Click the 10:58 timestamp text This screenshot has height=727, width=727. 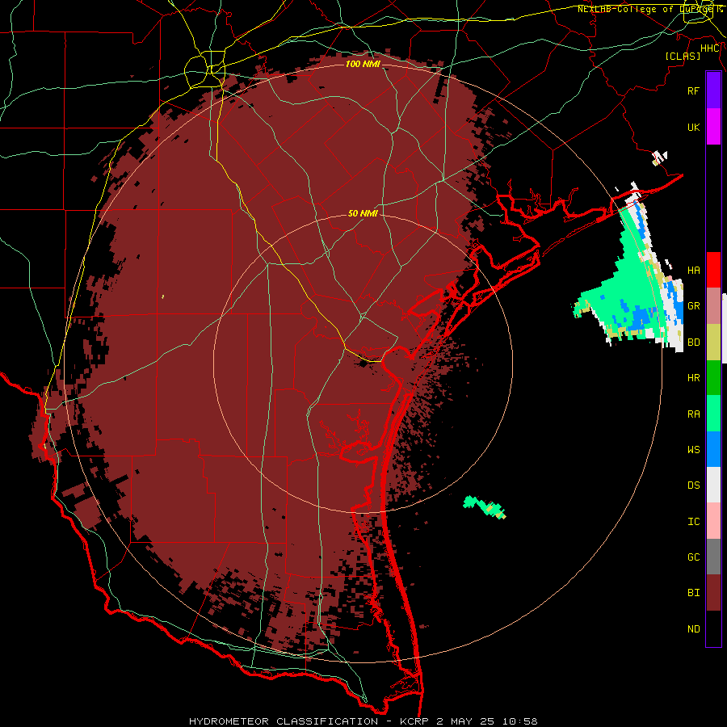tap(522, 721)
